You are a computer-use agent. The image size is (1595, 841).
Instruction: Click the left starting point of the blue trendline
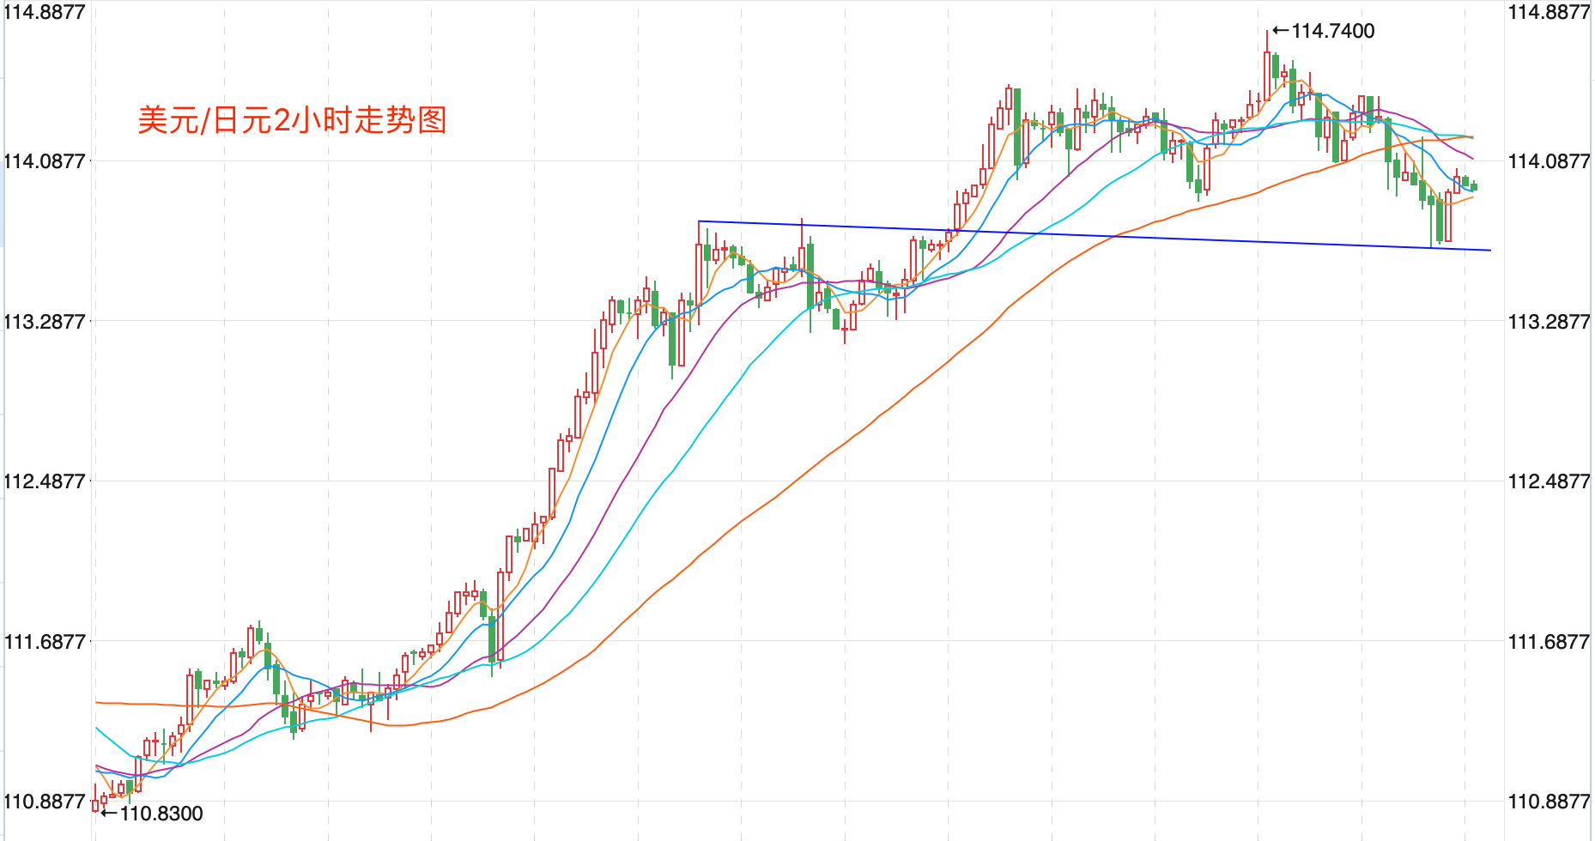tap(699, 221)
